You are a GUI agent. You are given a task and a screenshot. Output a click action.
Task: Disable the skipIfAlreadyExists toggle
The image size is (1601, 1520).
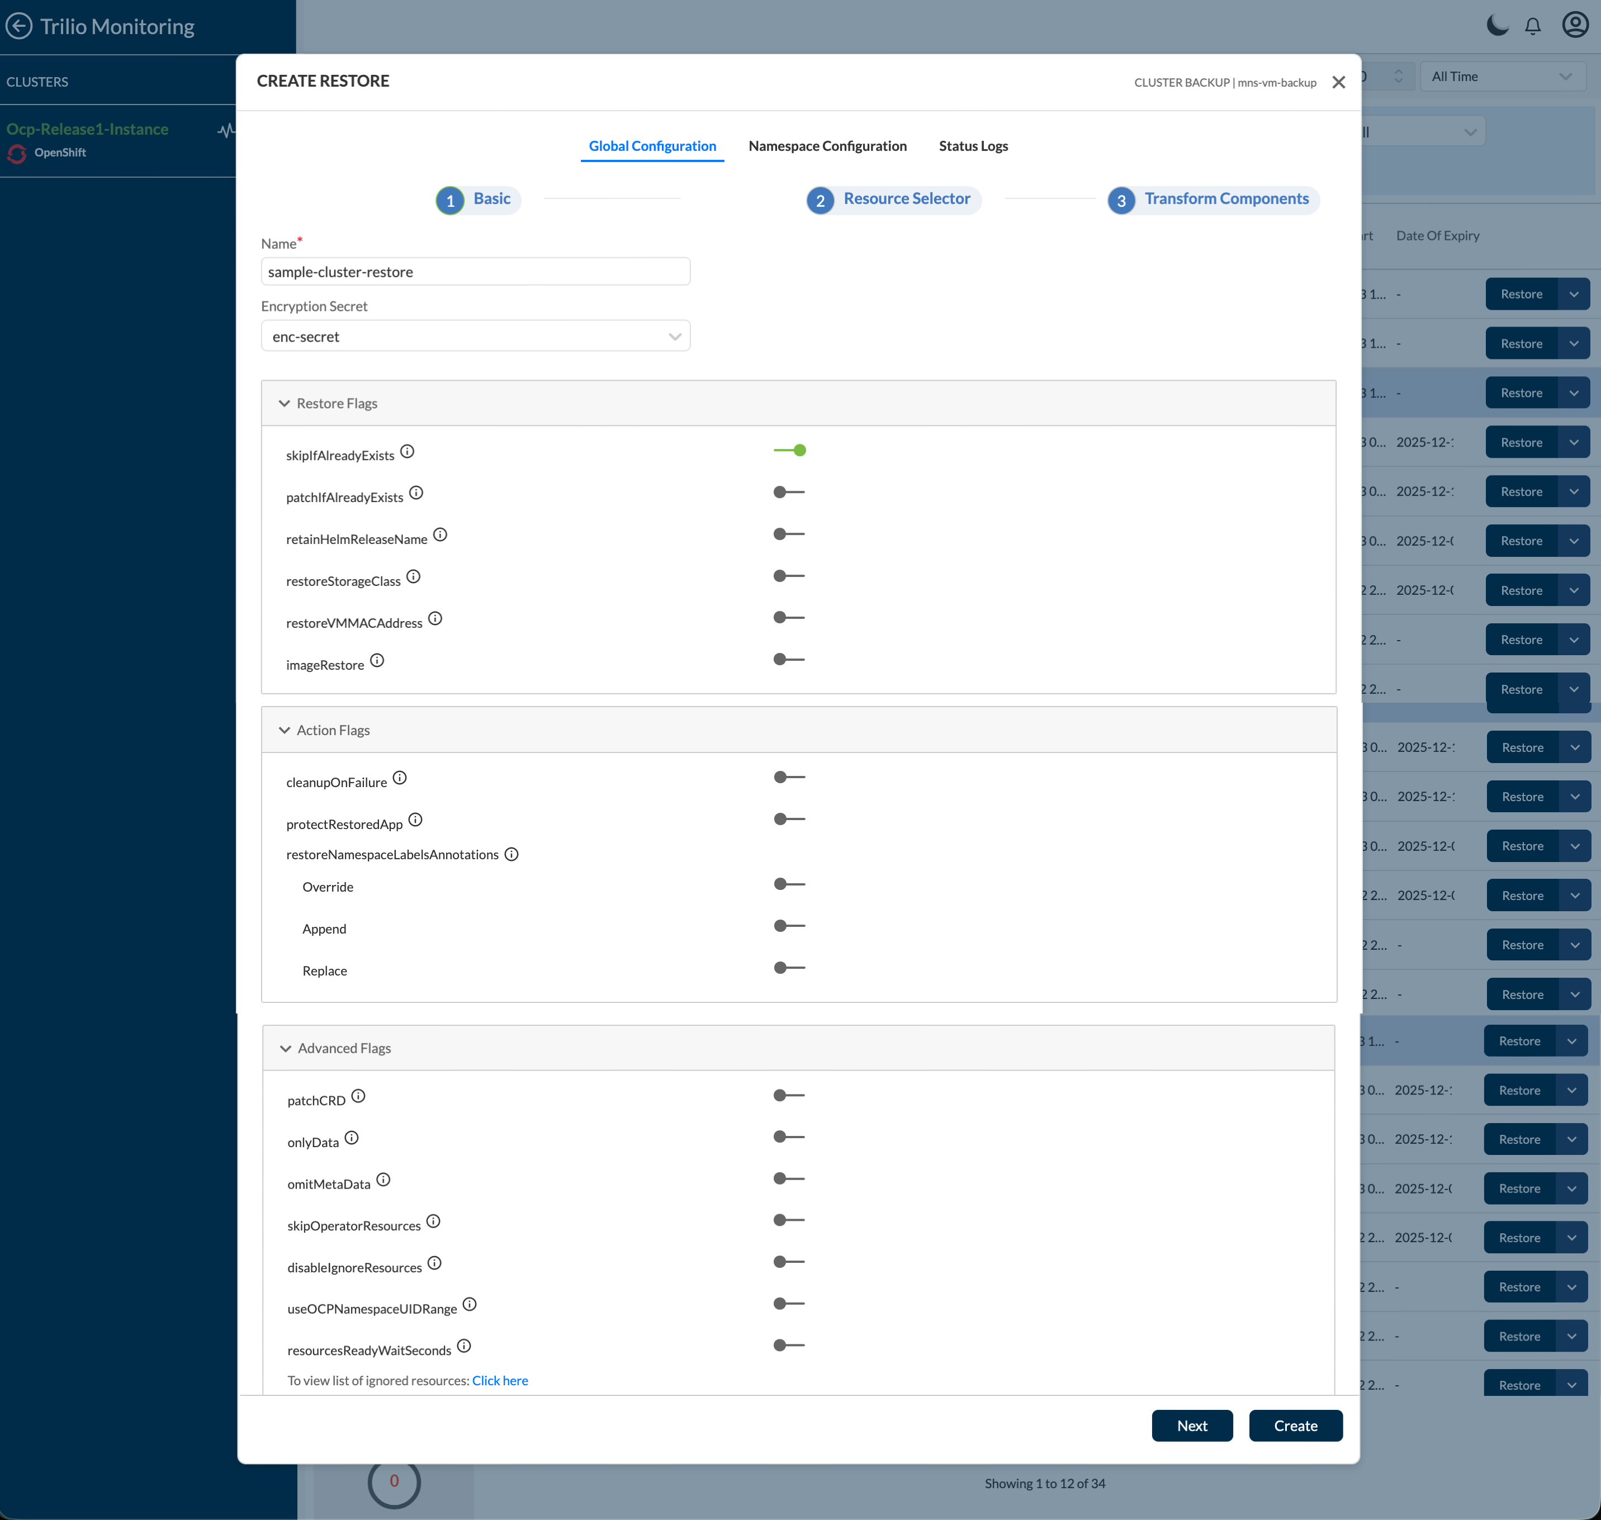[x=789, y=451]
